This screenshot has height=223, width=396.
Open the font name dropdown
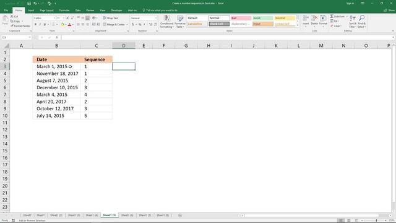click(54, 18)
